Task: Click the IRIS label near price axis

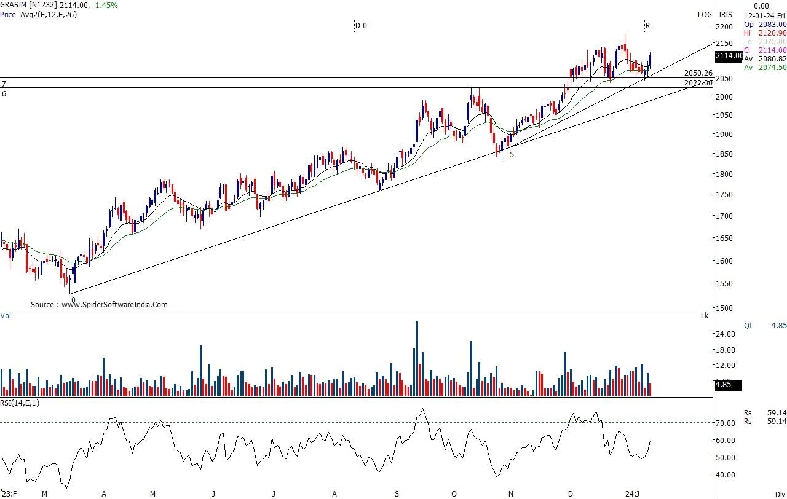Action: pyautogui.click(x=726, y=15)
